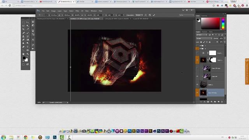Select the Hand tool
249x140 pixels.
coord(23,54)
